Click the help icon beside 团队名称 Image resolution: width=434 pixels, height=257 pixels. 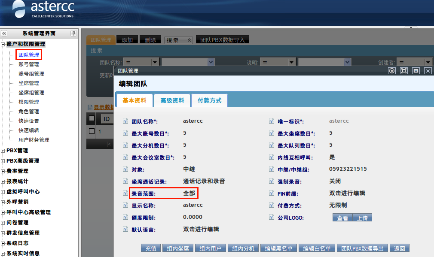(125, 121)
